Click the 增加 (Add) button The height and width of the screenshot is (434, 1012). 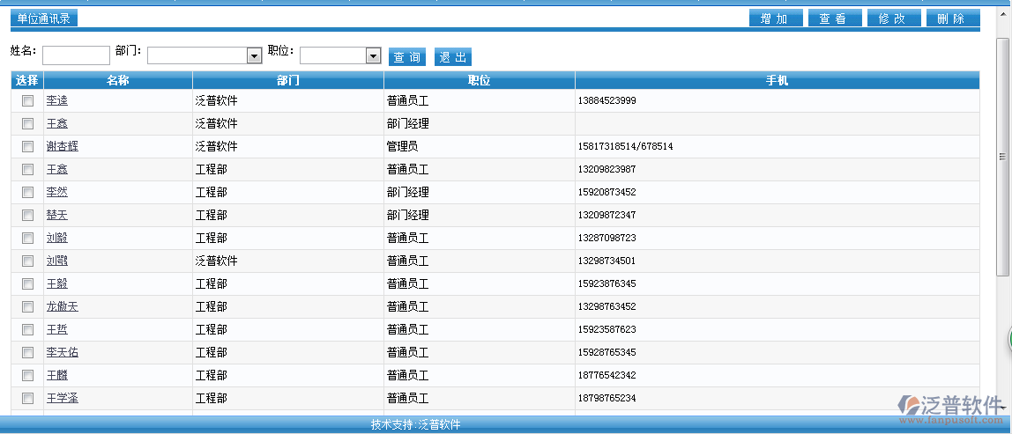[x=775, y=18]
